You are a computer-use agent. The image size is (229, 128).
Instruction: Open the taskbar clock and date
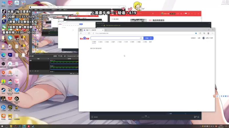tap(221, 126)
